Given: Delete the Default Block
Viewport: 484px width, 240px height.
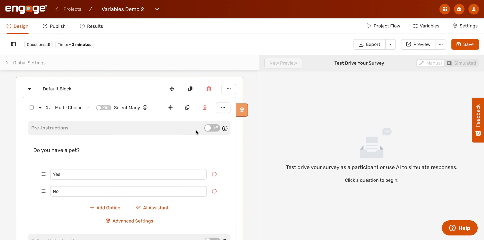Looking at the screenshot, I should coord(209,89).
